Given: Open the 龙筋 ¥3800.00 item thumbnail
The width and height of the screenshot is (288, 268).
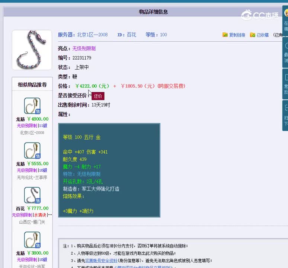Looking at the screenshot, I should tap(32, 240).
